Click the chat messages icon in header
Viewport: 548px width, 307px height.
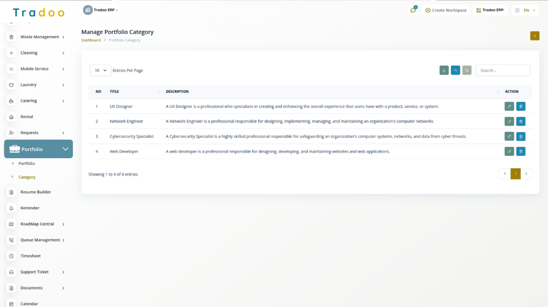pos(413,10)
